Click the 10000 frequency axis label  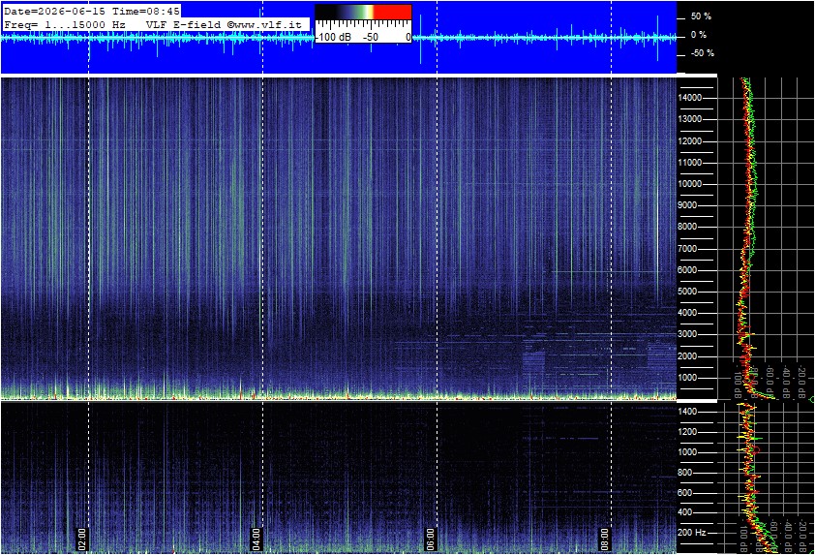(690, 184)
